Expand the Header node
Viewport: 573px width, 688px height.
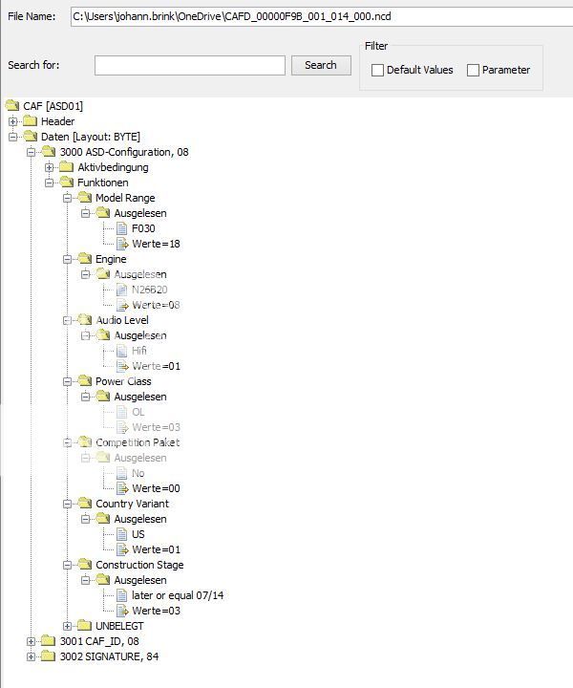point(13,121)
